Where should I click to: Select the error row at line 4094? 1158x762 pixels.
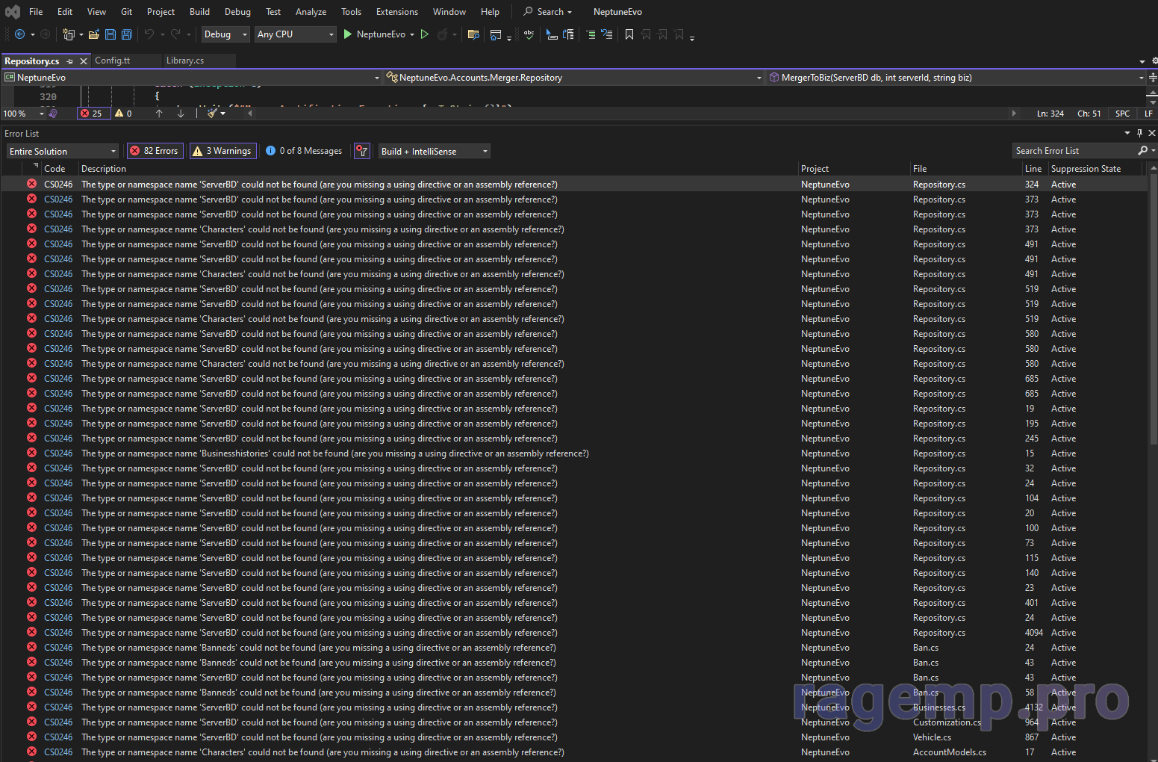(x=573, y=633)
